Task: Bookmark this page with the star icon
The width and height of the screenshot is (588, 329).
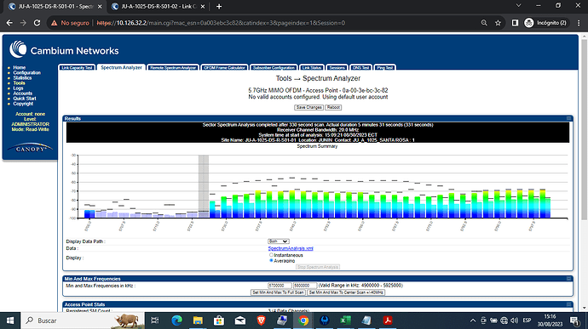Action: 498,23
